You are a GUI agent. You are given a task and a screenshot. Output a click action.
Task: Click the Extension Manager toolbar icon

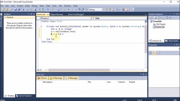(x=123, y=10)
